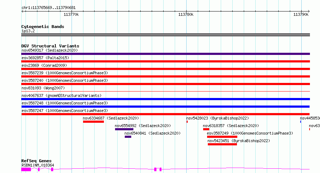Click the 113790k ruler label
The image size is (320, 173).
[301, 14]
